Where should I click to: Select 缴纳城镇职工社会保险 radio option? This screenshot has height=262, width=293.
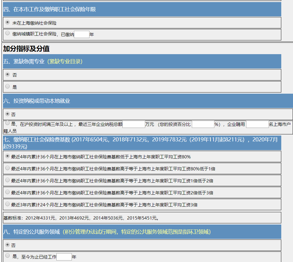(x=8, y=33)
